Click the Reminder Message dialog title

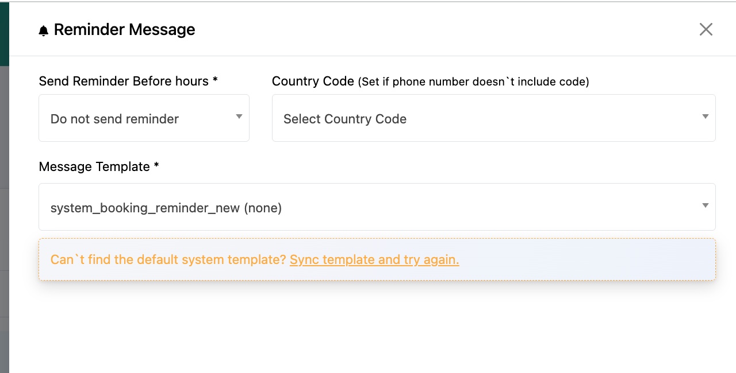pyautogui.click(x=124, y=29)
